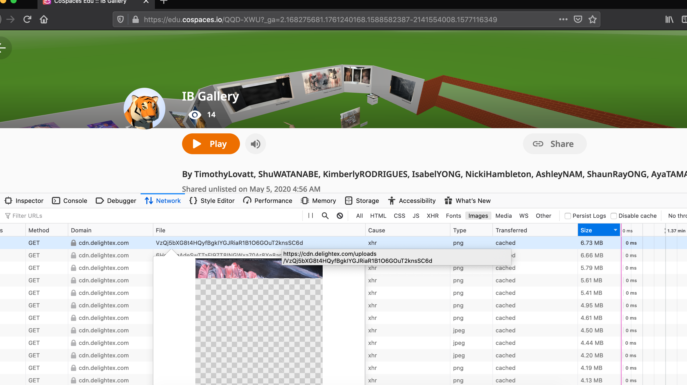
Task: Select the Network tab
Action: coord(163,201)
